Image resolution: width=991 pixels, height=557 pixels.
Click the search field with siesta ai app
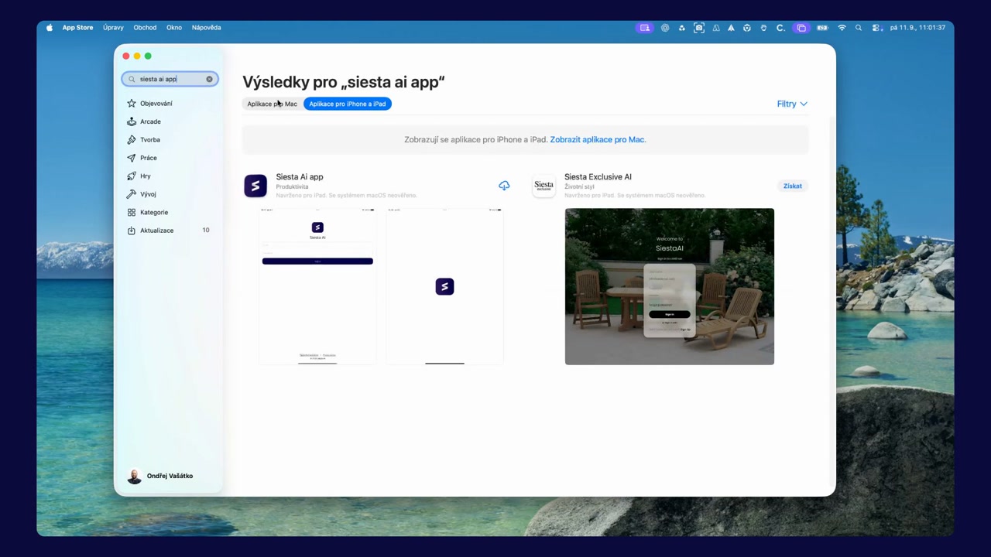coord(170,79)
